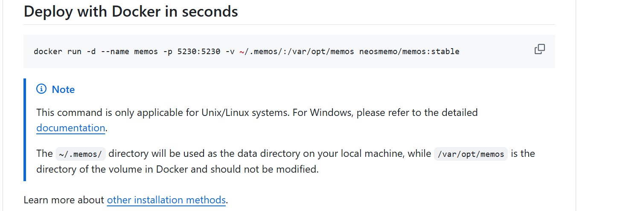Click the /var/opt/memos inline code in the note

click(x=470, y=154)
